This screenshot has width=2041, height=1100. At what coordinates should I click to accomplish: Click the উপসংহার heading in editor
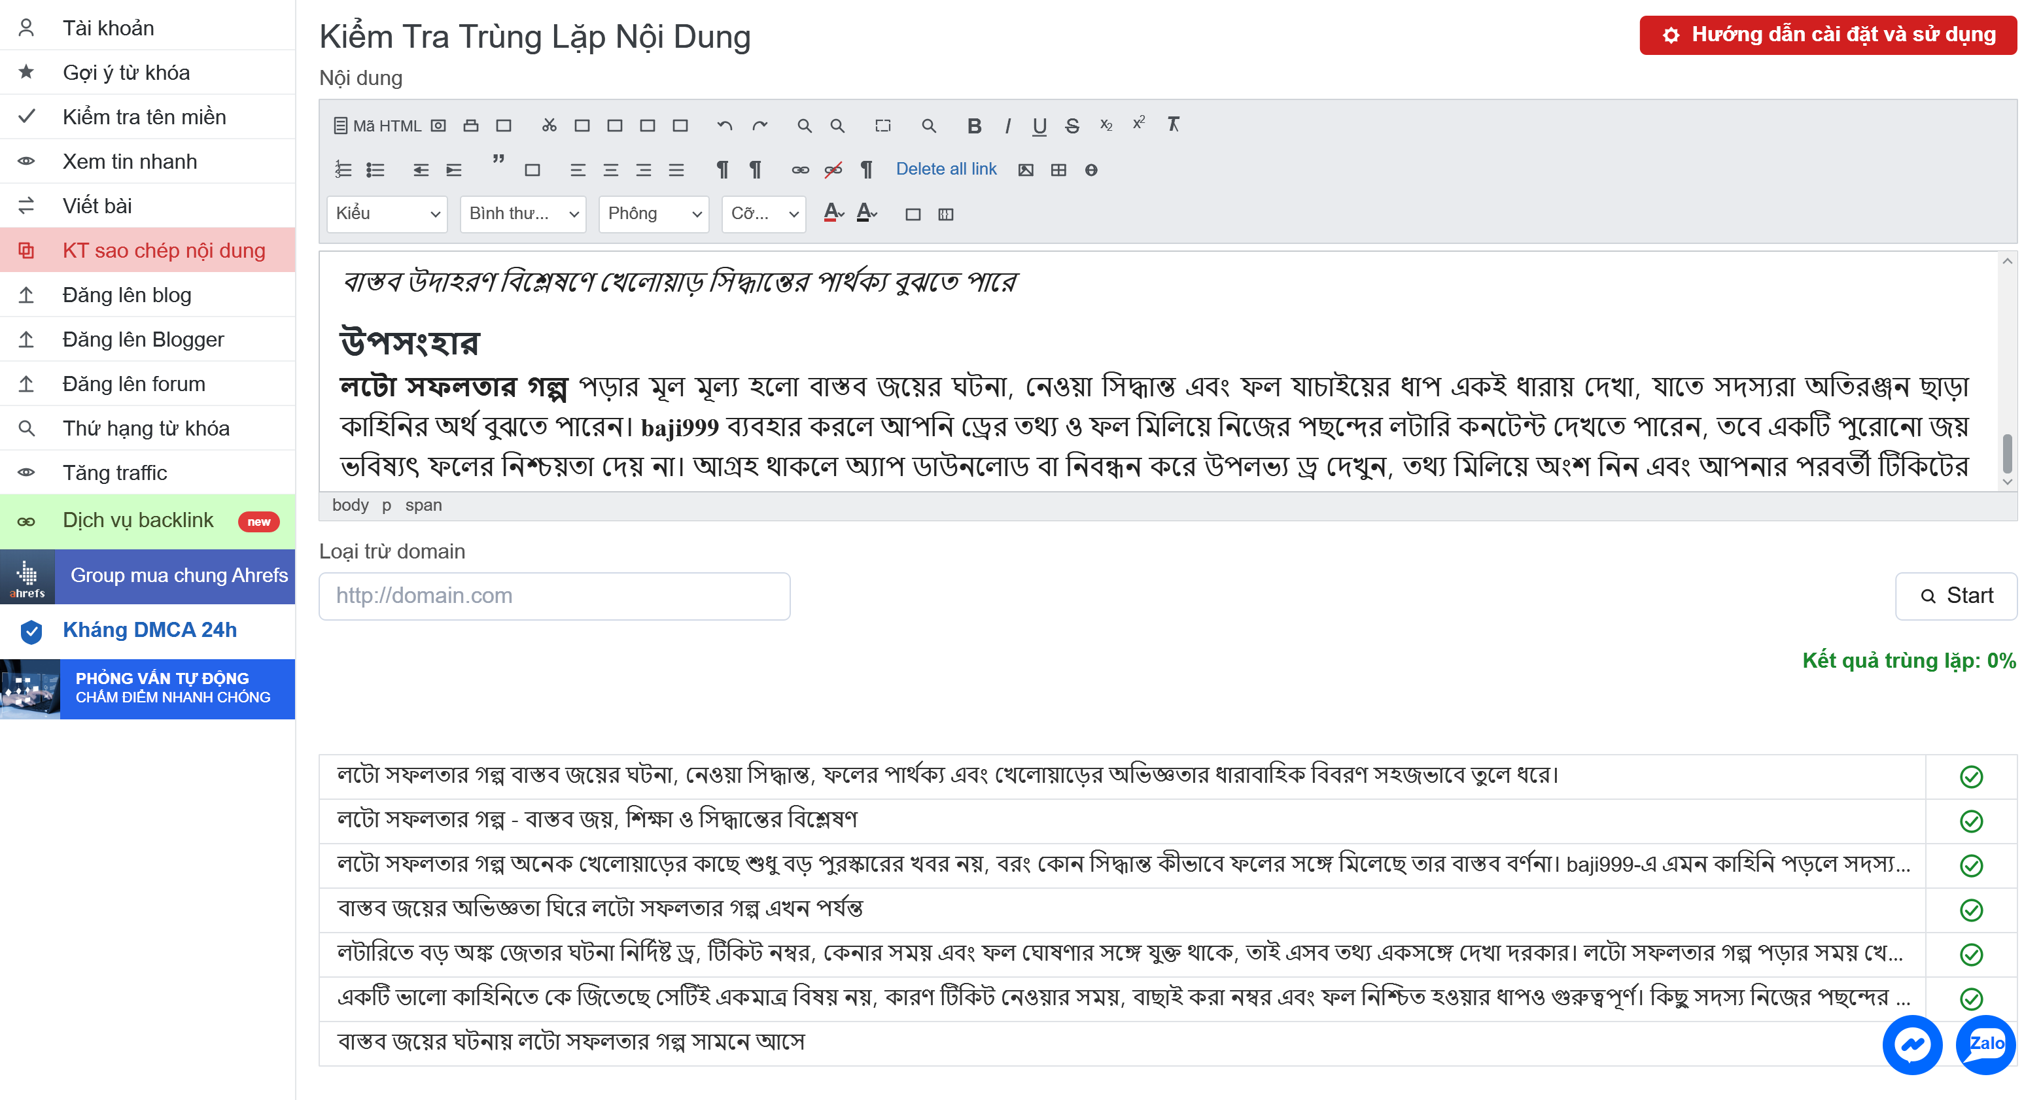coord(410,343)
